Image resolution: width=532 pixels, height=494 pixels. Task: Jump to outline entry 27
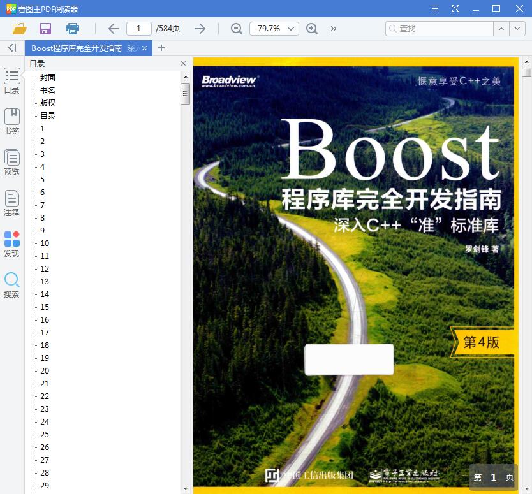pyautogui.click(x=45, y=460)
